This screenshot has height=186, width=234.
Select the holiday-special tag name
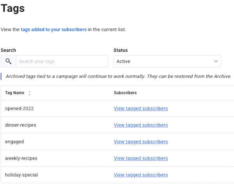[21, 175]
